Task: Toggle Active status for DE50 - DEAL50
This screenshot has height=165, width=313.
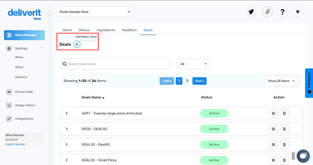Action: pyautogui.click(x=214, y=129)
